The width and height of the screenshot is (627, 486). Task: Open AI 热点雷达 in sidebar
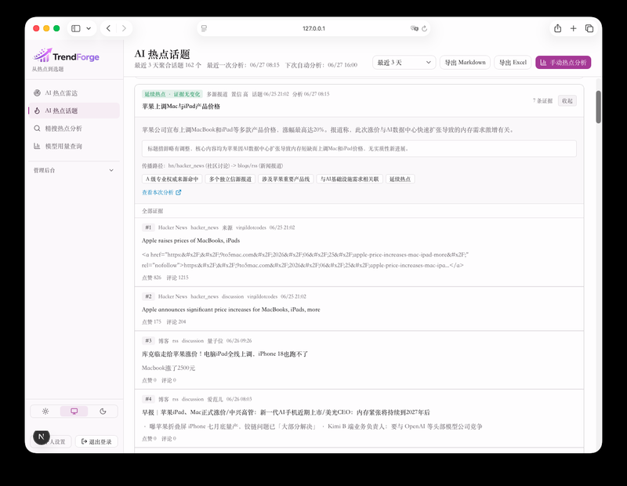point(74,93)
